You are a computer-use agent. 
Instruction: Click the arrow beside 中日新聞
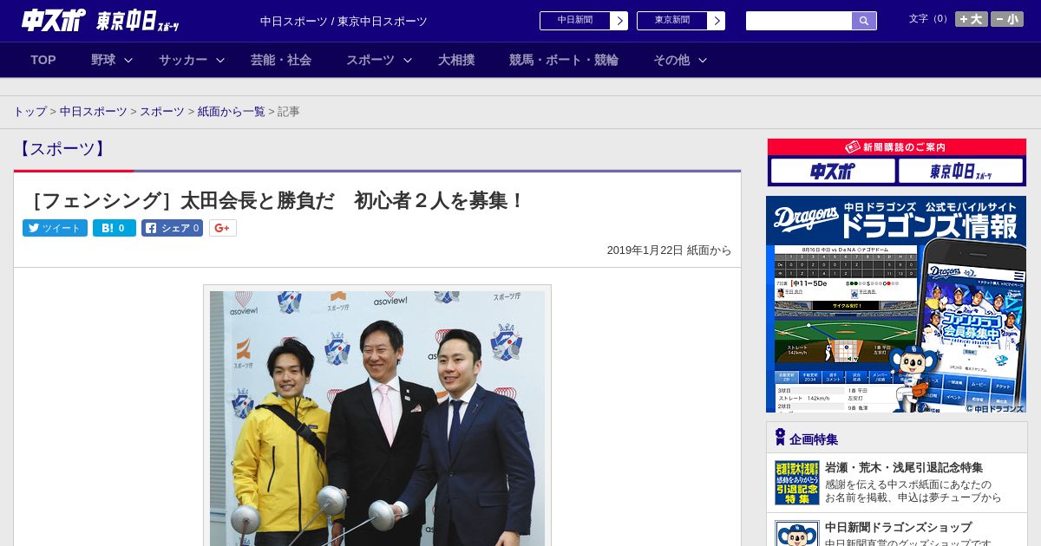[x=619, y=21]
